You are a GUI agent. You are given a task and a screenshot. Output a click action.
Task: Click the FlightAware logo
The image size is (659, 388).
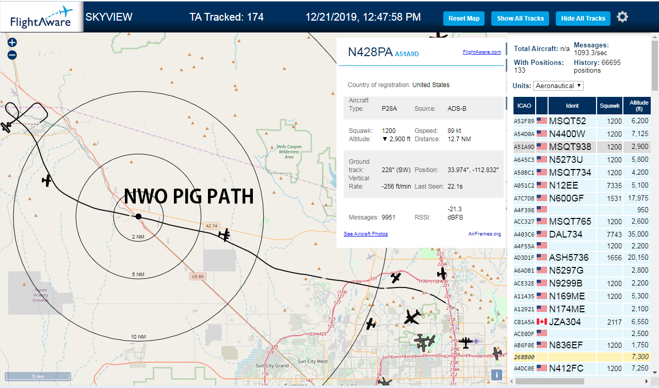(41, 16)
